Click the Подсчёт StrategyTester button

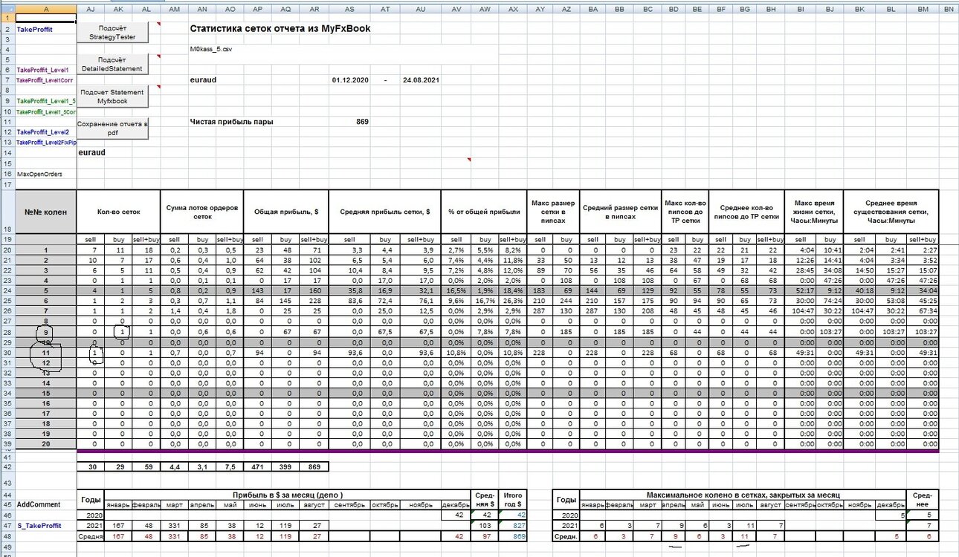[x=113, y=32]
